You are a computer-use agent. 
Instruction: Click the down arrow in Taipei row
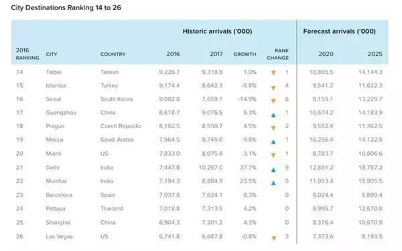click(x=273, y=73)
